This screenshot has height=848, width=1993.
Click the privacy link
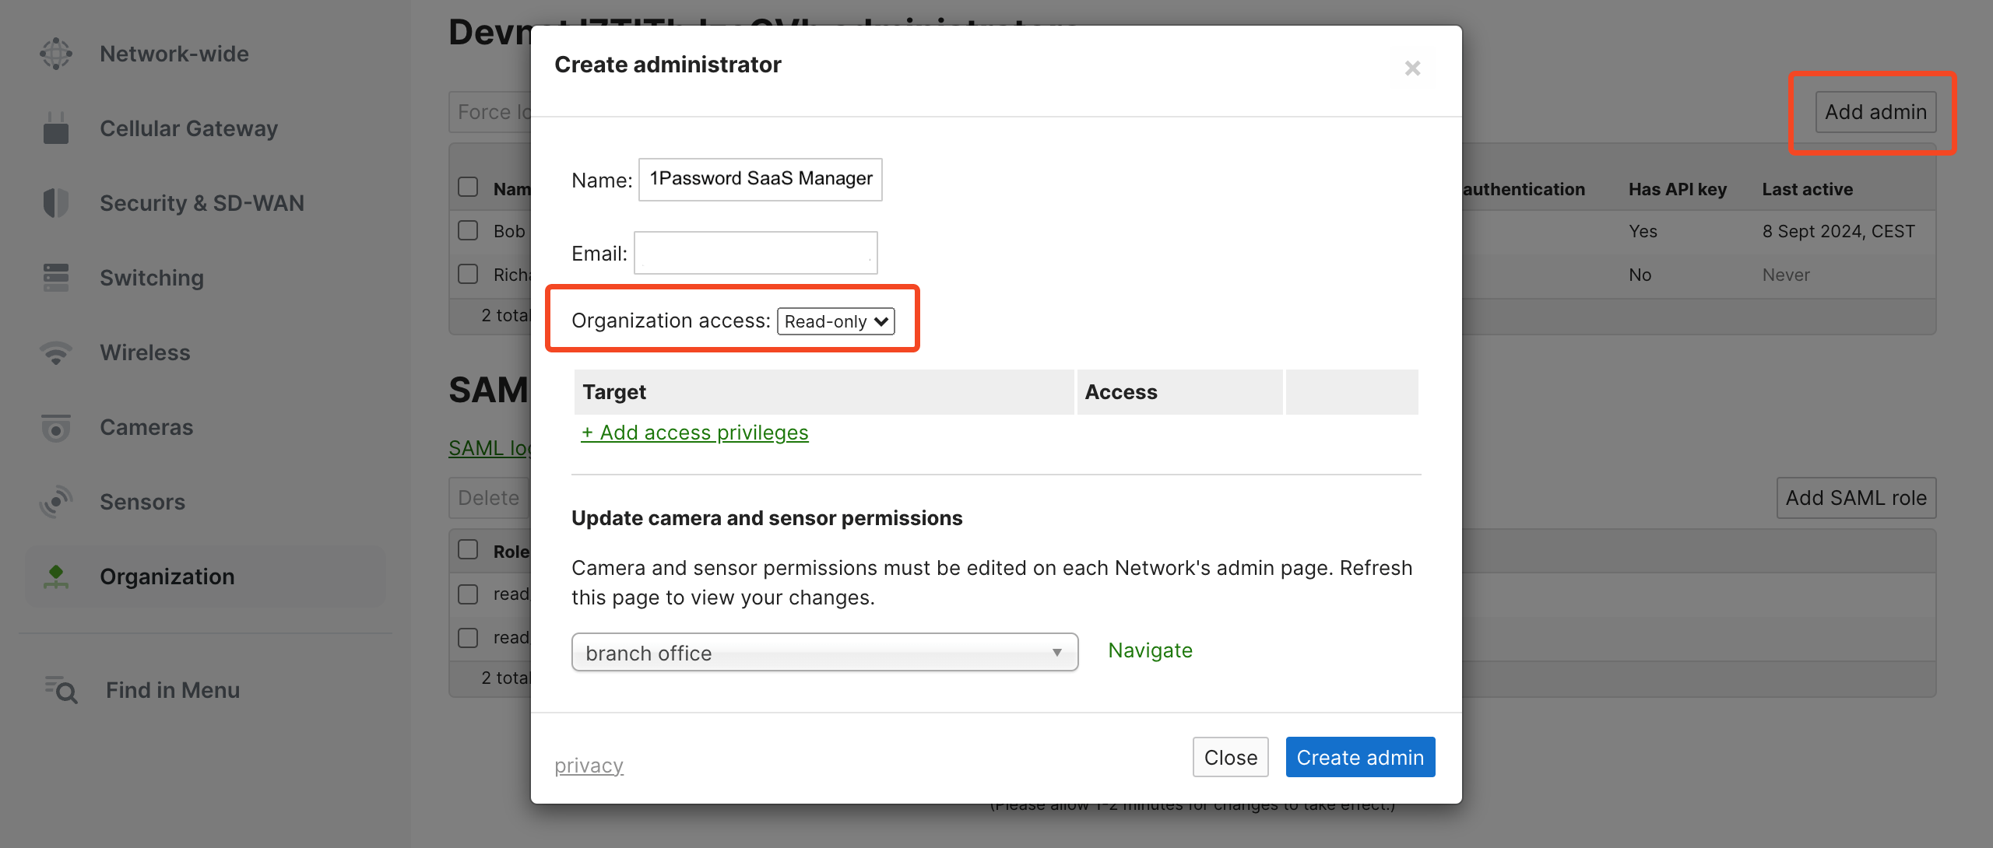589,766
